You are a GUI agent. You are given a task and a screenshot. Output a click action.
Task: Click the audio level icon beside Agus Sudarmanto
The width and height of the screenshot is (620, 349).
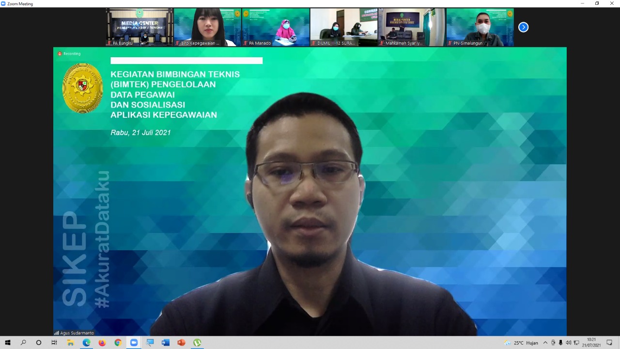click(56, 333)
